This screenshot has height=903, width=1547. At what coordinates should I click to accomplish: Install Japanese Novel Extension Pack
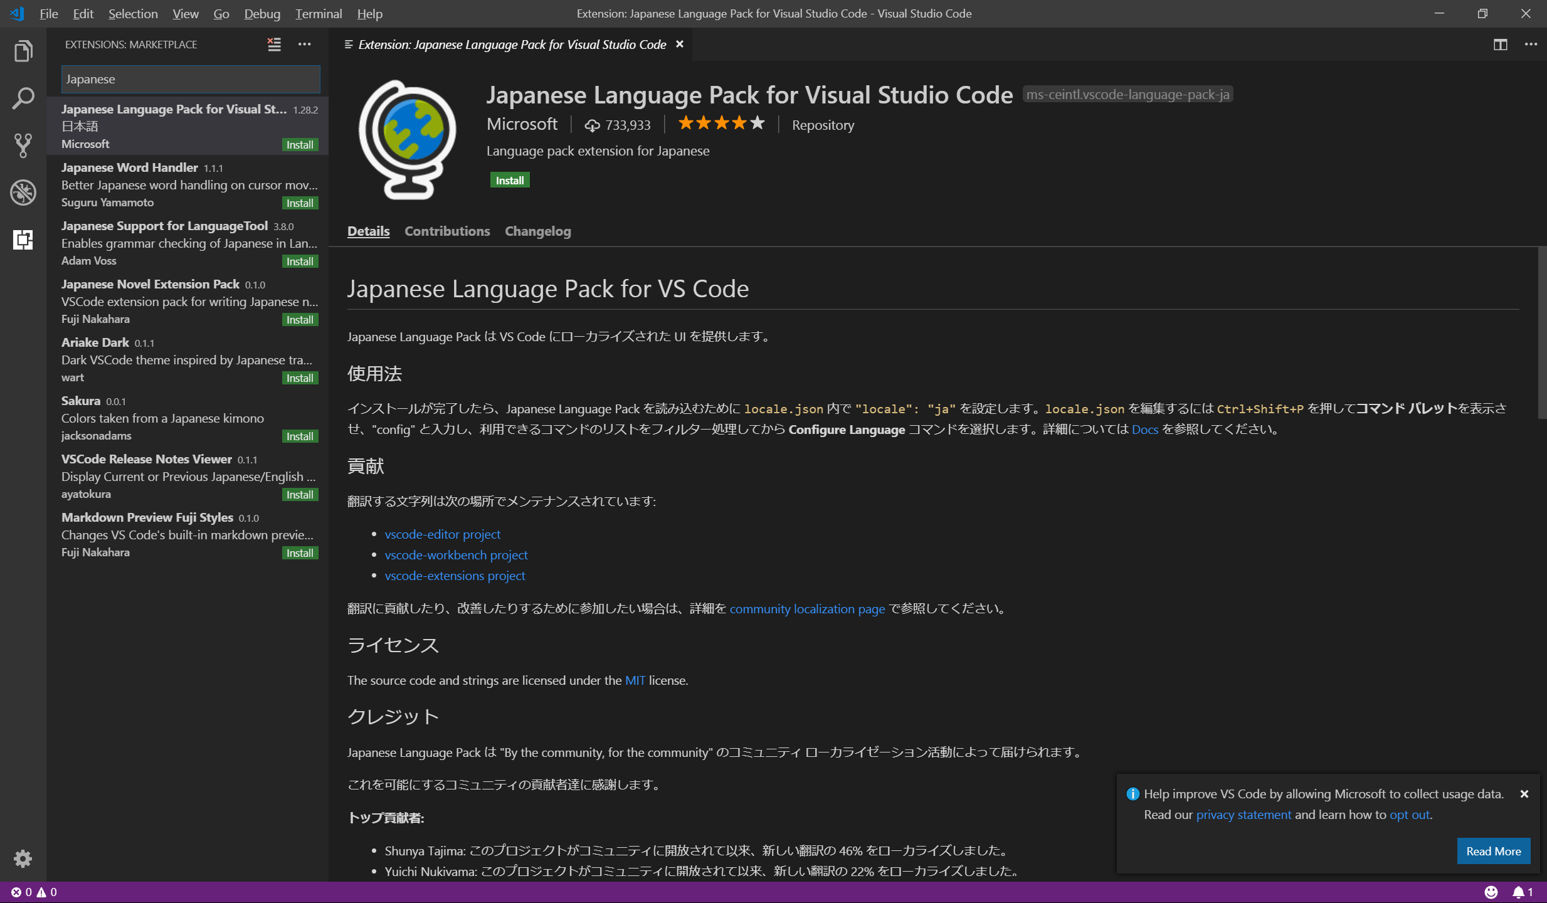[300, 319]
